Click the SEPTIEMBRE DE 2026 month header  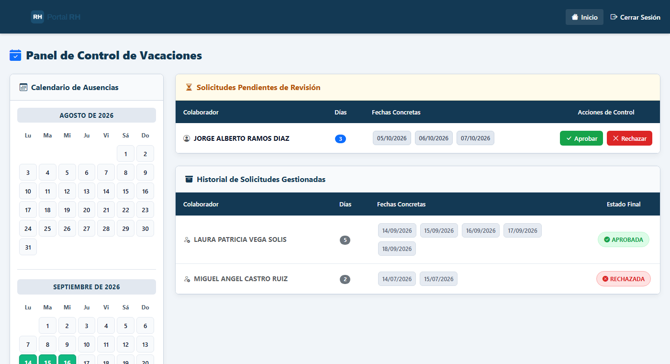point(87,287)
